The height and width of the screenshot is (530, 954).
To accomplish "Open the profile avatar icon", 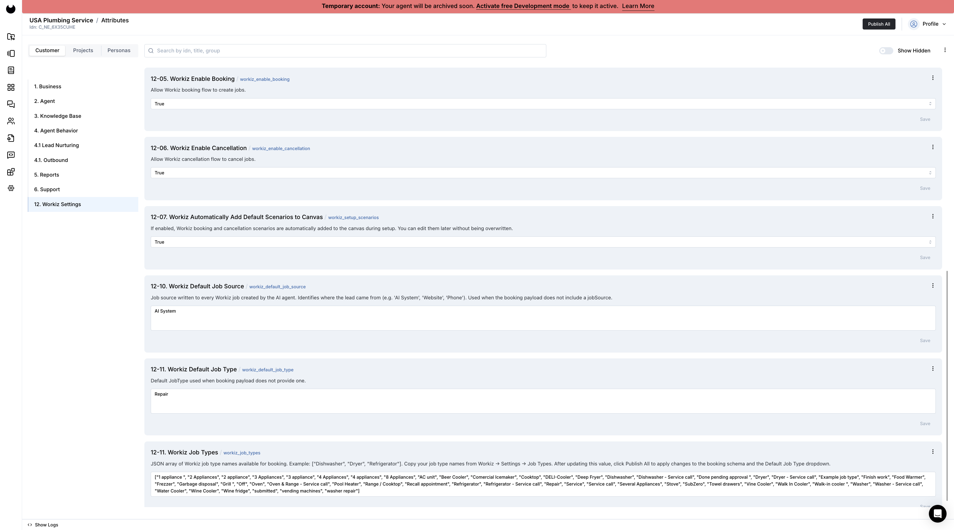I will pyautogui.click(x=914, y=24).
